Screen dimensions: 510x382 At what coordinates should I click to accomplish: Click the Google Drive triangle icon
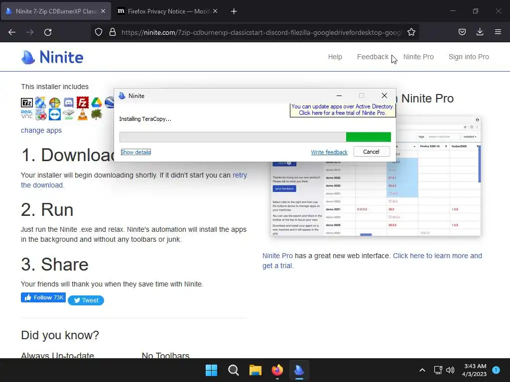[x=97, y=103]
